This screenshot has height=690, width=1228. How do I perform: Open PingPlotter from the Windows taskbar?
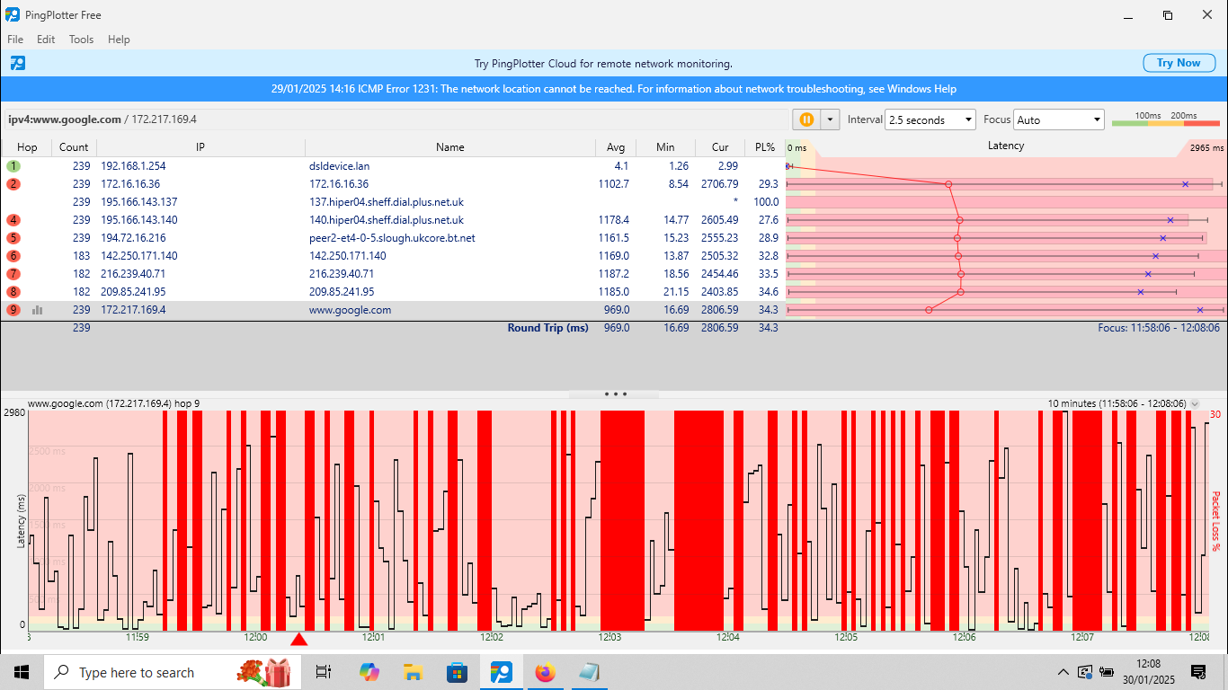pos(501,671)
